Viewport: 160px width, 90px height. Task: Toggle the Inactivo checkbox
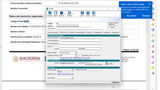(109, 27)
